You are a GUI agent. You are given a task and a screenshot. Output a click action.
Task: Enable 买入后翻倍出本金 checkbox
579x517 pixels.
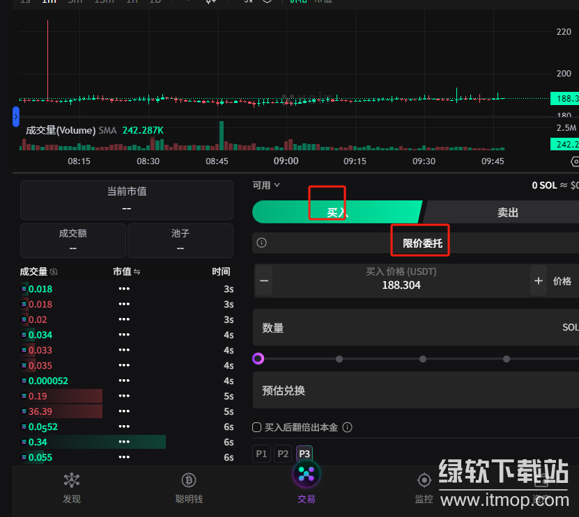(x=257, y=427)
